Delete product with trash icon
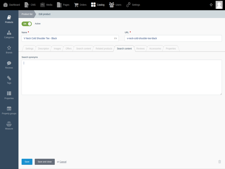 (x=220, y=162)
